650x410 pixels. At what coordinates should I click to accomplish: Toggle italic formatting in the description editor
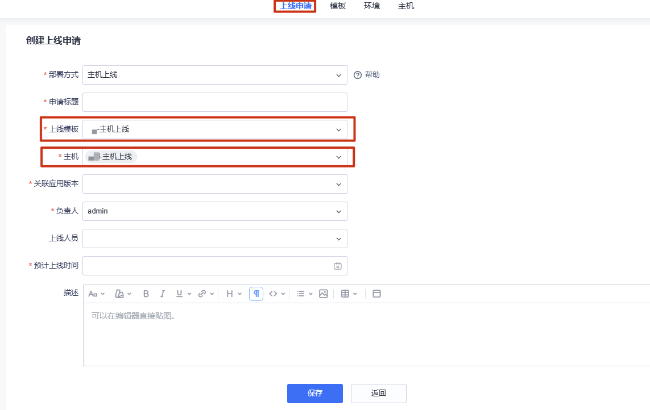point(163,294)
